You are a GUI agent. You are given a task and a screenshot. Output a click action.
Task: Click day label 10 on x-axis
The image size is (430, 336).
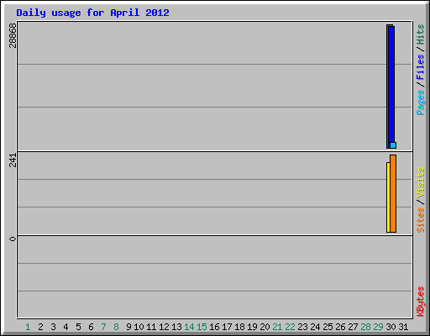point(139,327)
